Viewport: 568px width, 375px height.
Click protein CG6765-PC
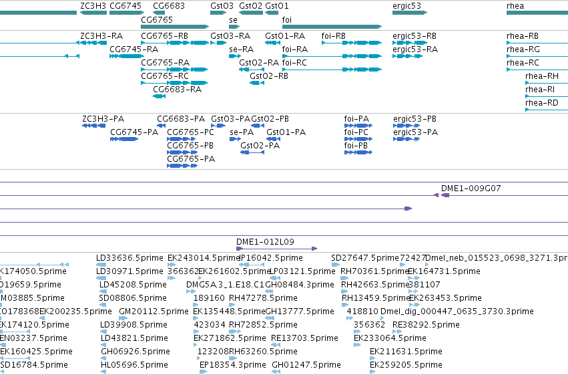click(x=182, y=139)
